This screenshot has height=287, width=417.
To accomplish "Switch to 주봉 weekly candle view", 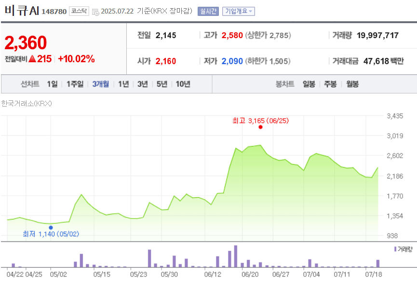I will [330, 84].
